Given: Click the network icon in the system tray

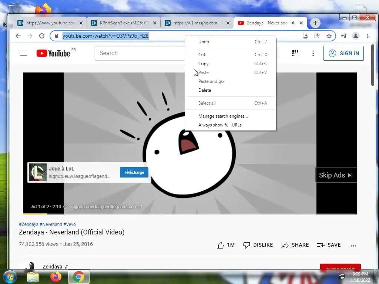Looking at the screenshot, I should click(x=342, y=277).
